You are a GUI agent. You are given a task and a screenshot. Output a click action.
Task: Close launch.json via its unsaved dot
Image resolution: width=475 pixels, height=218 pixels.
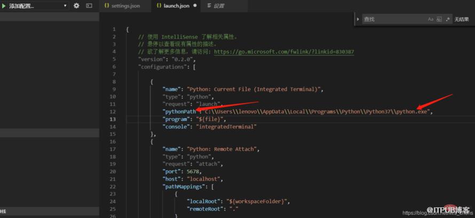tap(195, 6)
